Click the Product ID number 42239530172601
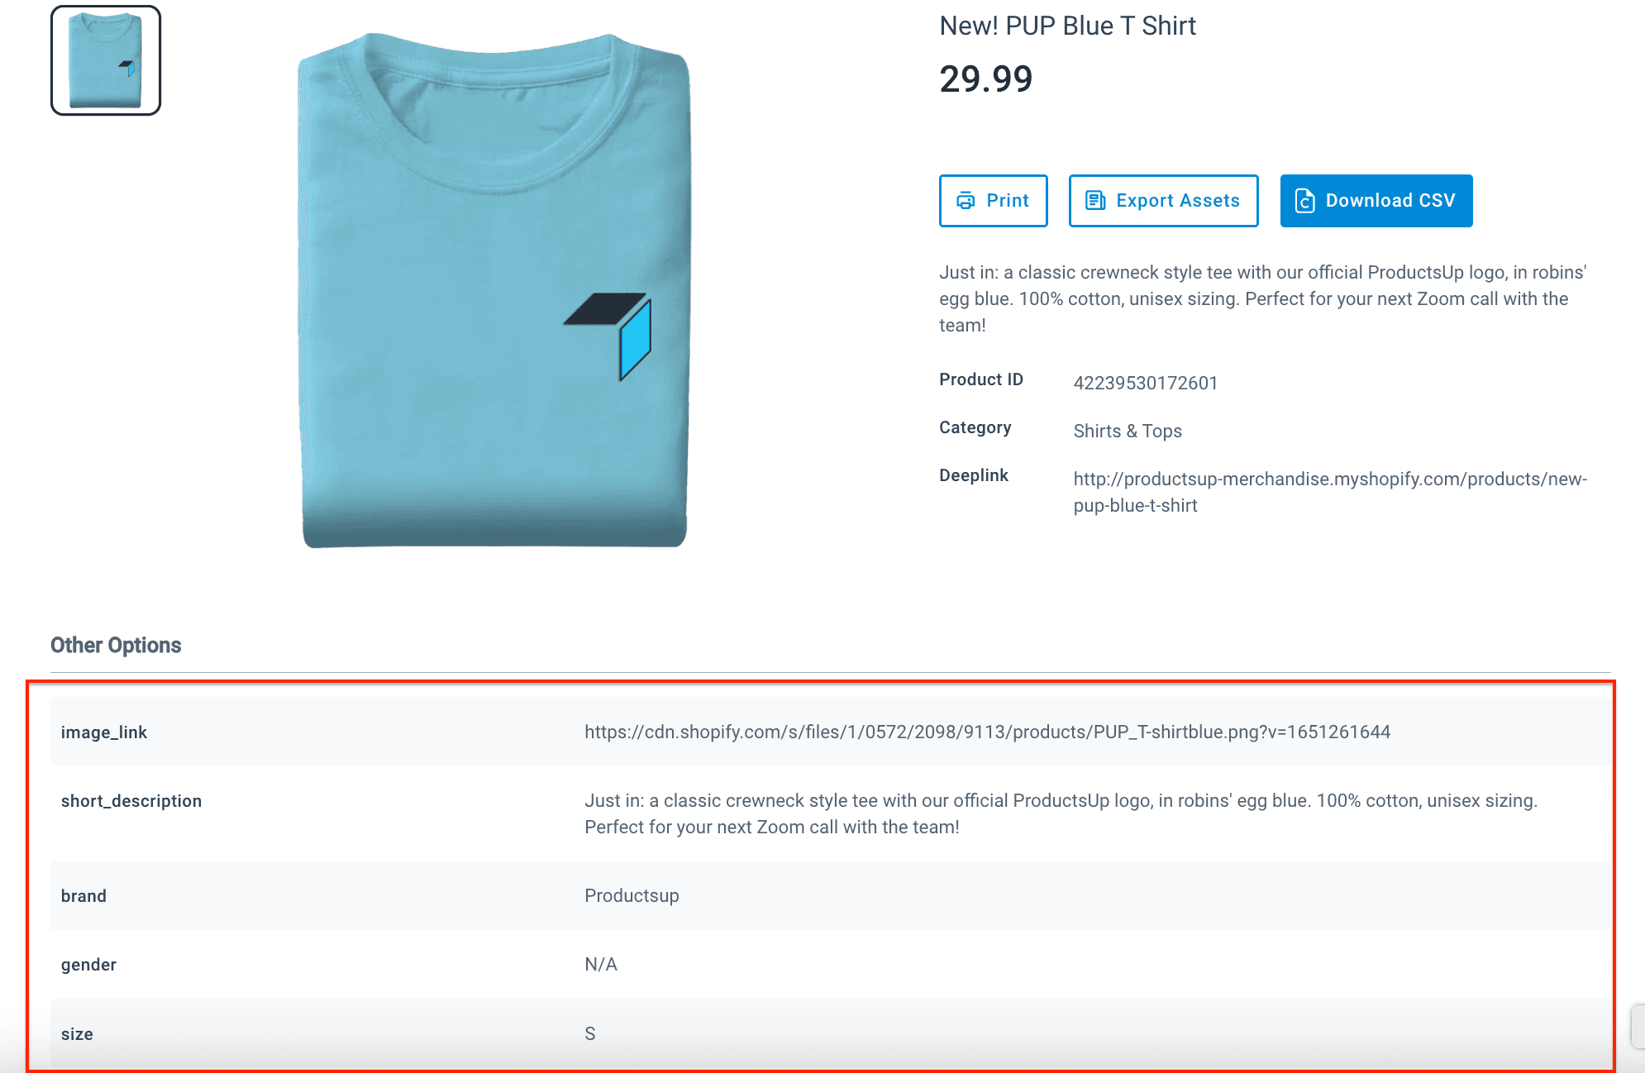 [1145, 384]
